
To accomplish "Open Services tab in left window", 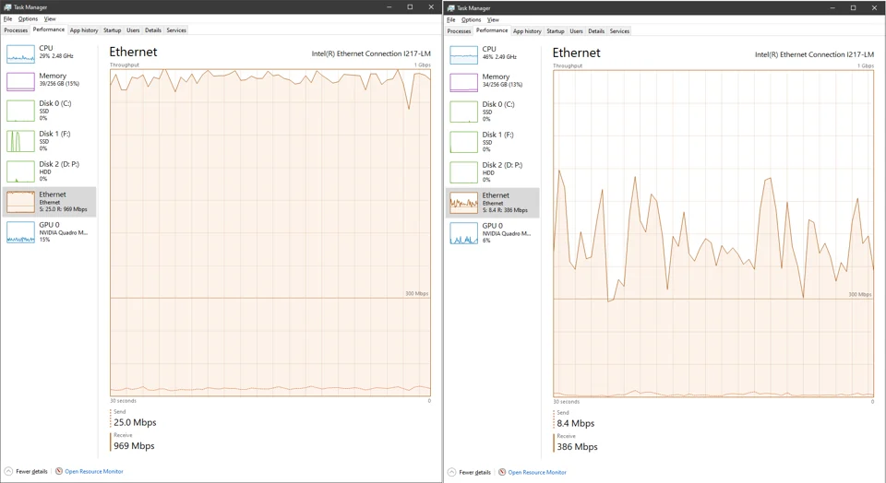I will pos(176,30).
